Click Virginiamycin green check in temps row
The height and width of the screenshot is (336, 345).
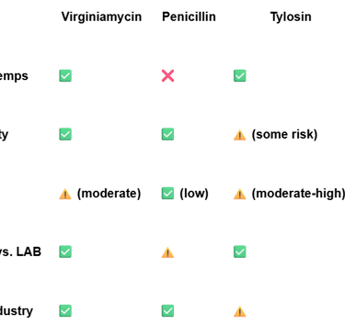65,76
